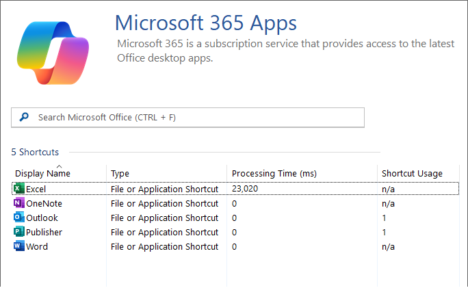Screen dimensions: 468x288
Task: Select the Word shortcut row label
Action: (x=37, y=246)
